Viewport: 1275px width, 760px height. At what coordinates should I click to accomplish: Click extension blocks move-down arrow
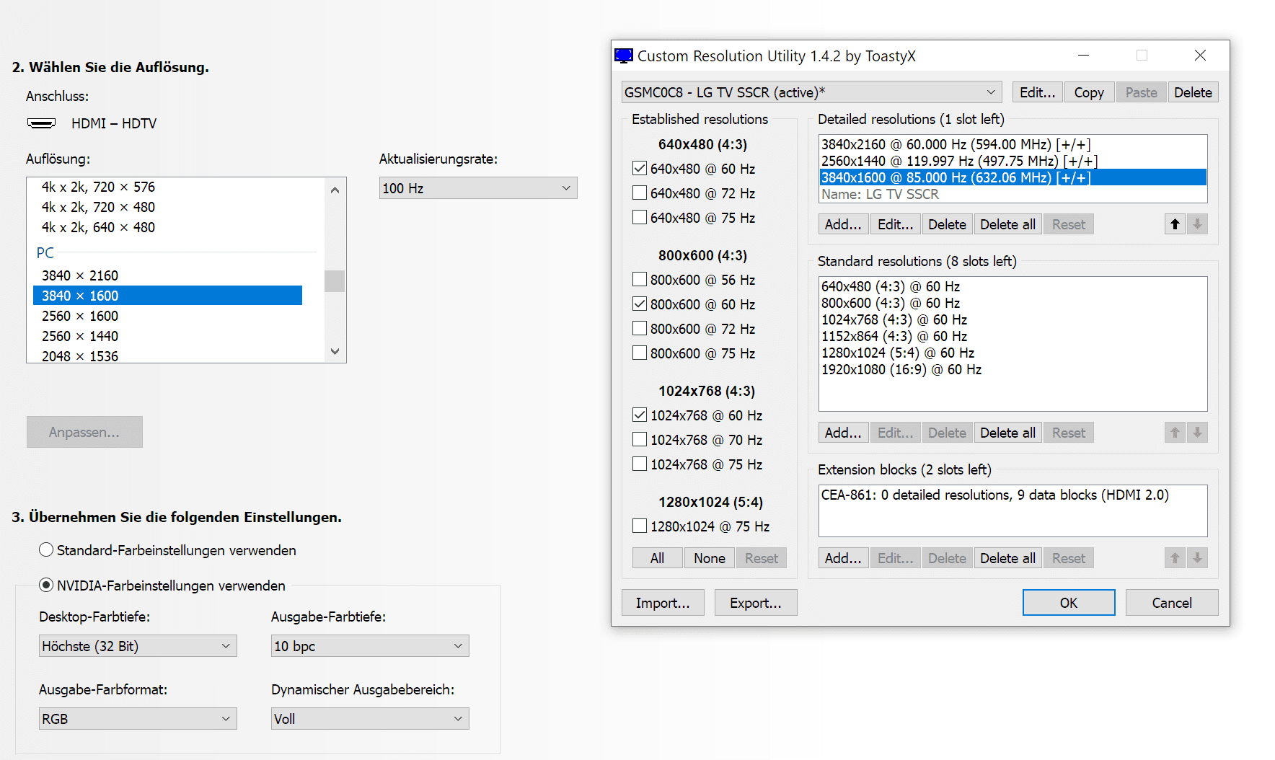coord(1197,558)
